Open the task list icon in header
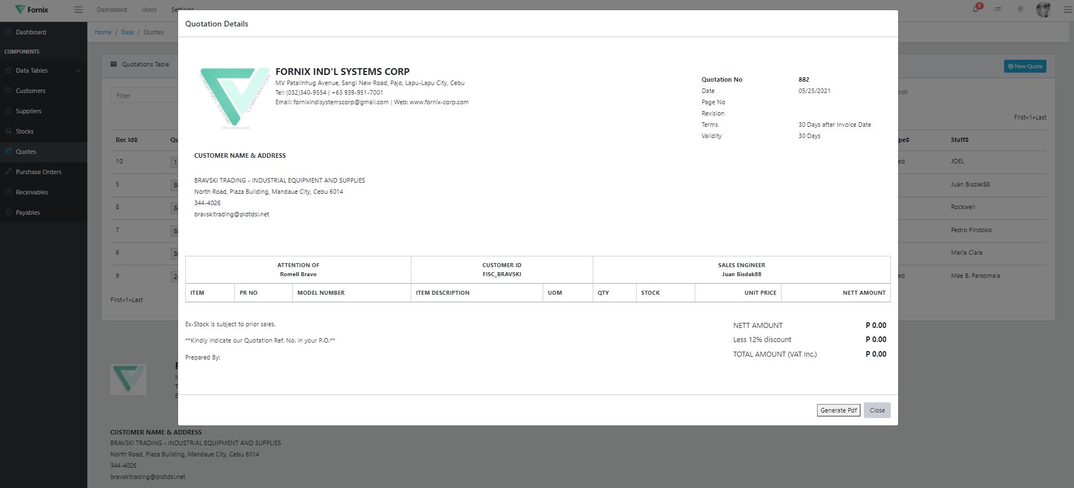 [998, 10]
